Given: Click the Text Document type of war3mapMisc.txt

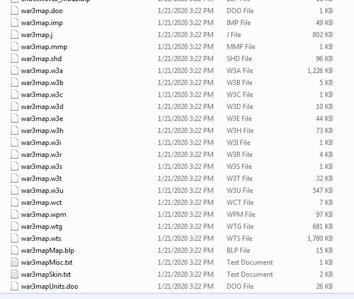Looking at the screenshot, I should (250, 262).
